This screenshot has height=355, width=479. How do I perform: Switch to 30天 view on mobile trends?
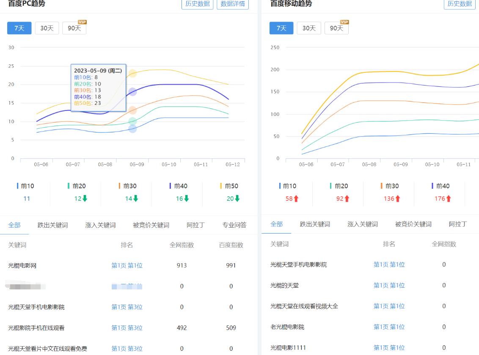(x=308, y=28)
